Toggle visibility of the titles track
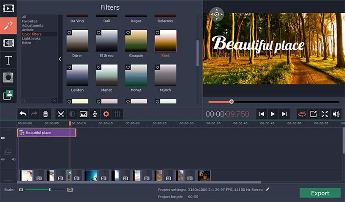The width and height of the screenshot is (345, 202). [3, 138]
